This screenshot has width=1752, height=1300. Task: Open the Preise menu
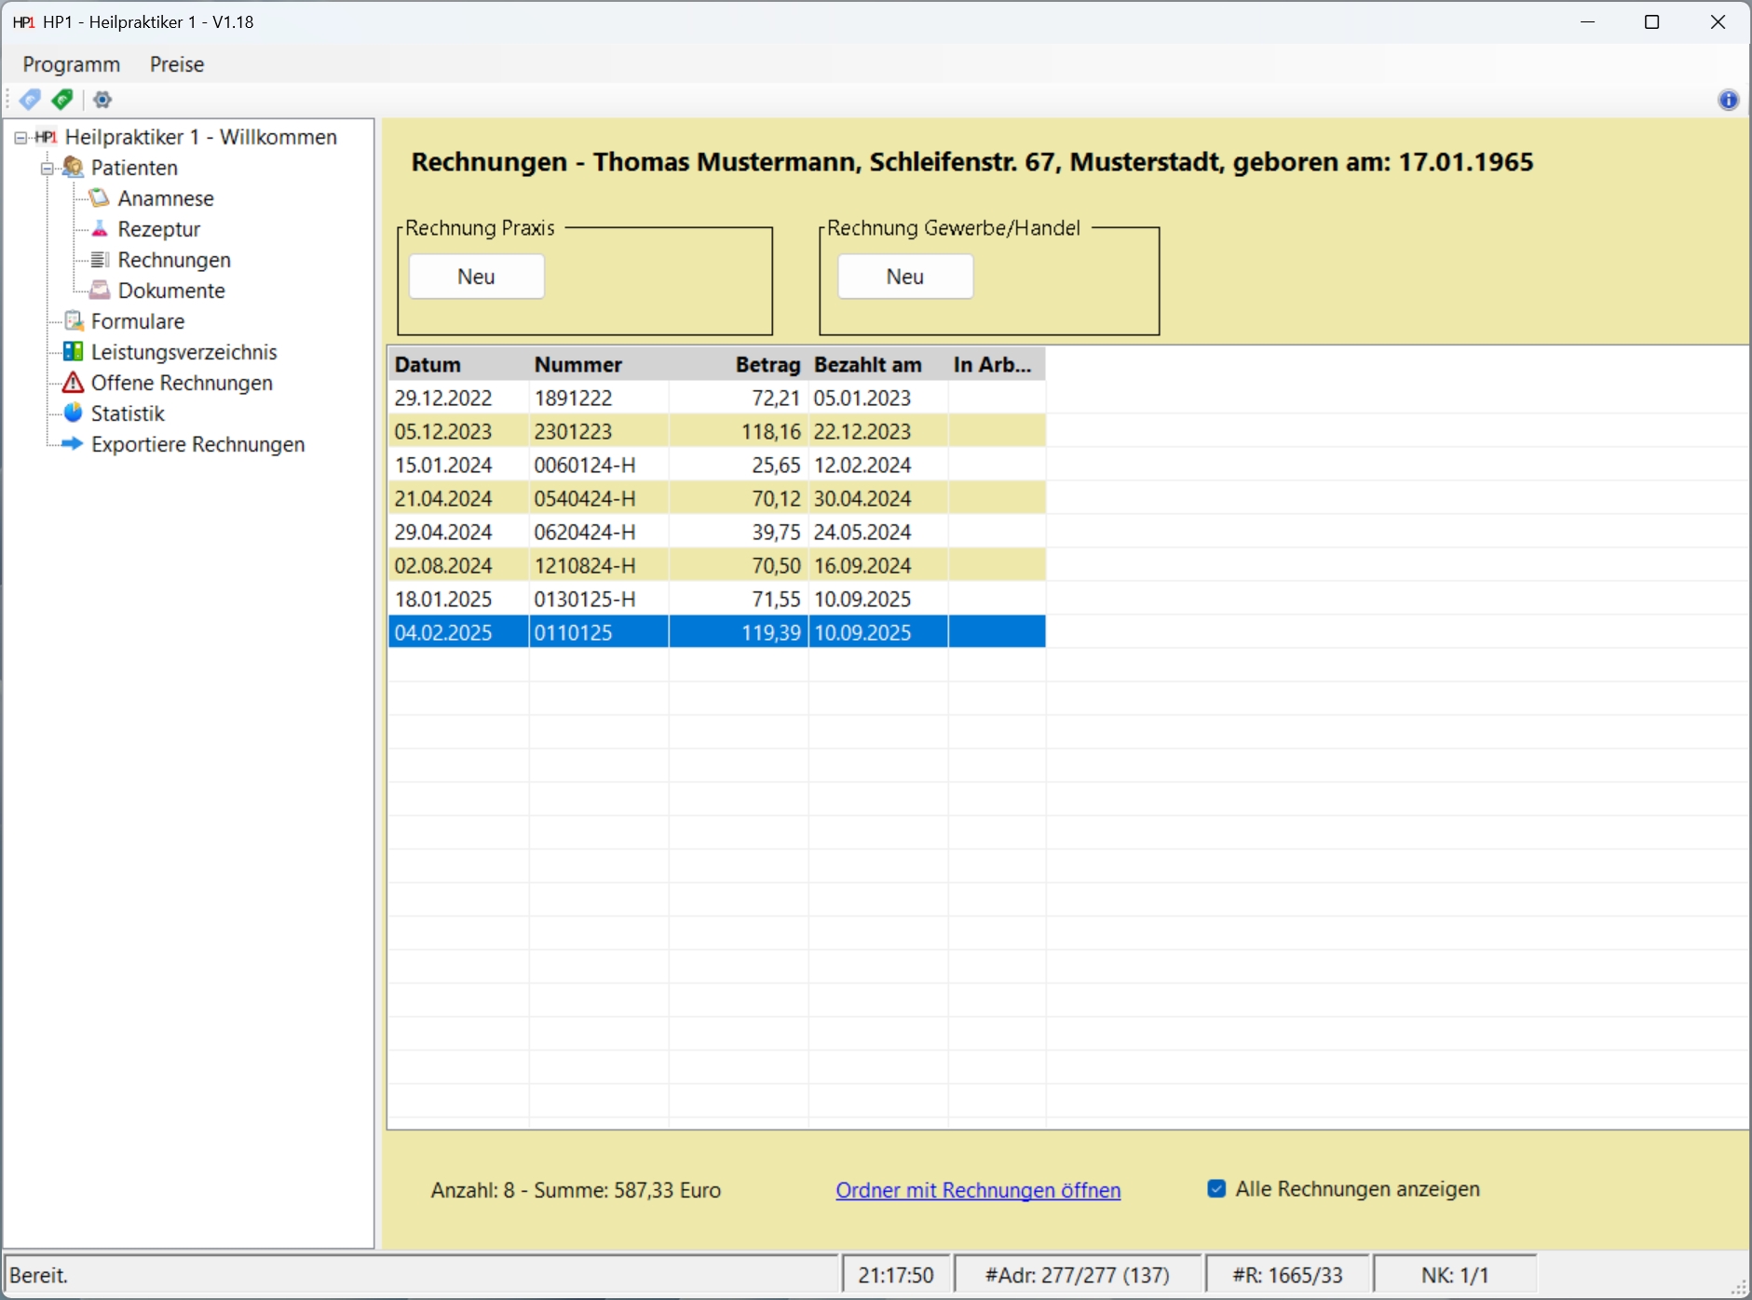point(177,64)
